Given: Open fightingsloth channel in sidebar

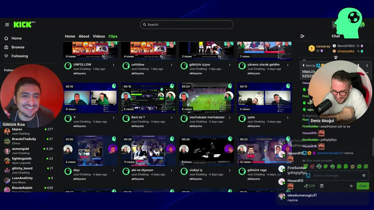Looking at the screenshot, I should (28, 160).
